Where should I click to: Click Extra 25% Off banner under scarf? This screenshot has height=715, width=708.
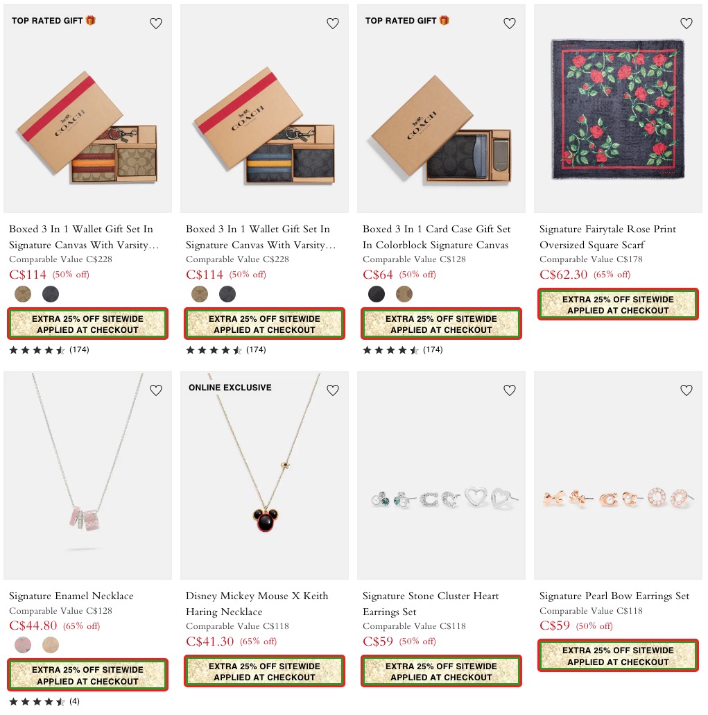tap(618, 304)
